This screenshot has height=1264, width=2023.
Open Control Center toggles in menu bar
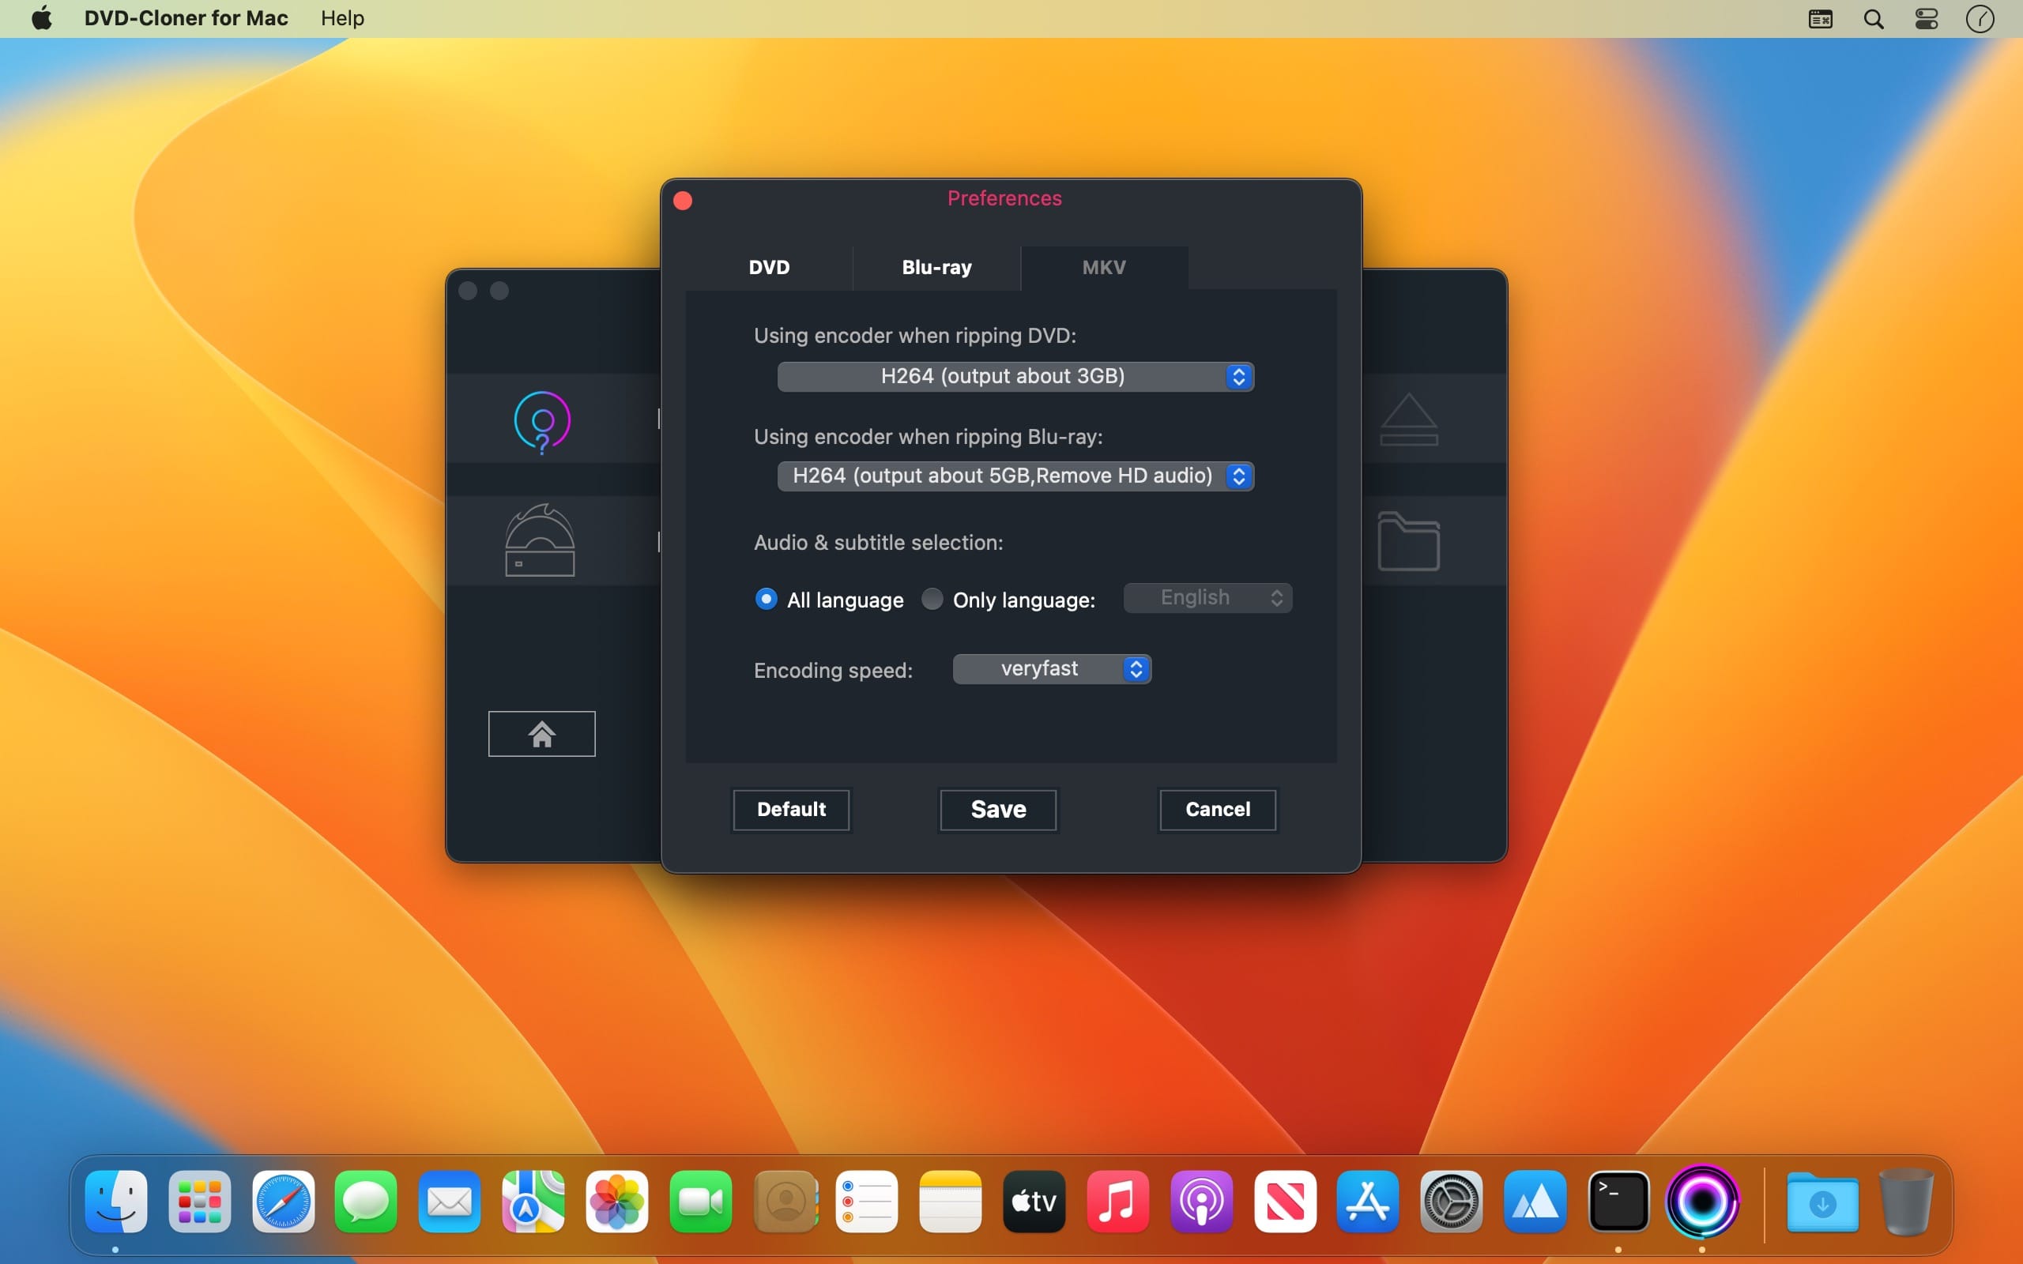pos(1926,18)
